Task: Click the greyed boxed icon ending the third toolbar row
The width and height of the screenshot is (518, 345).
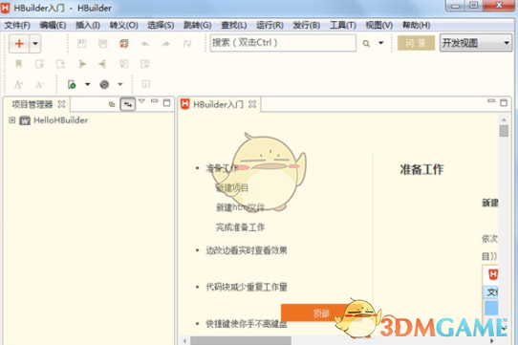Action: tap(145, 84)
